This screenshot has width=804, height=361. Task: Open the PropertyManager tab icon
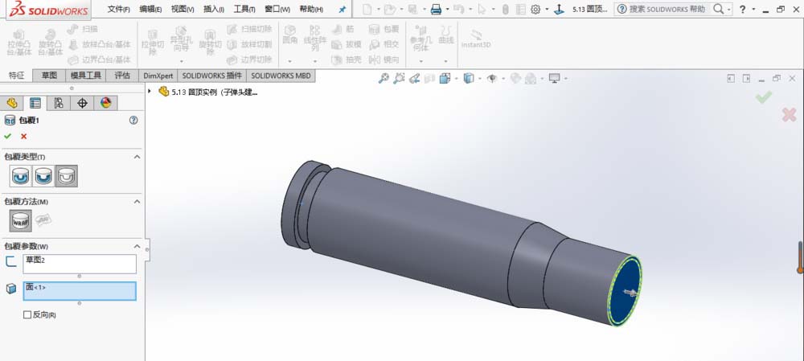[35, 103]
